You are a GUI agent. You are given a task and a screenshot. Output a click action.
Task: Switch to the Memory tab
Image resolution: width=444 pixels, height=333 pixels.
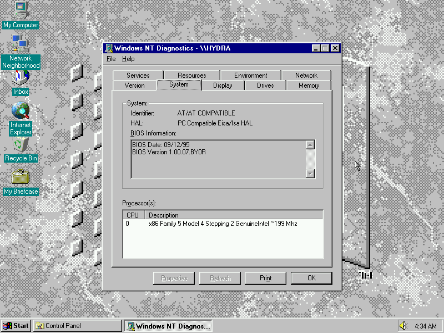[x=309, y=85]
